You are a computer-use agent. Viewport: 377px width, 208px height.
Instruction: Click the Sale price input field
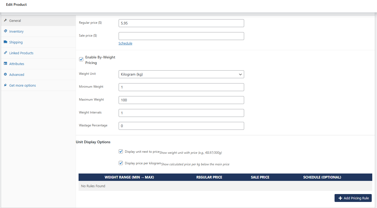point(181,36)
